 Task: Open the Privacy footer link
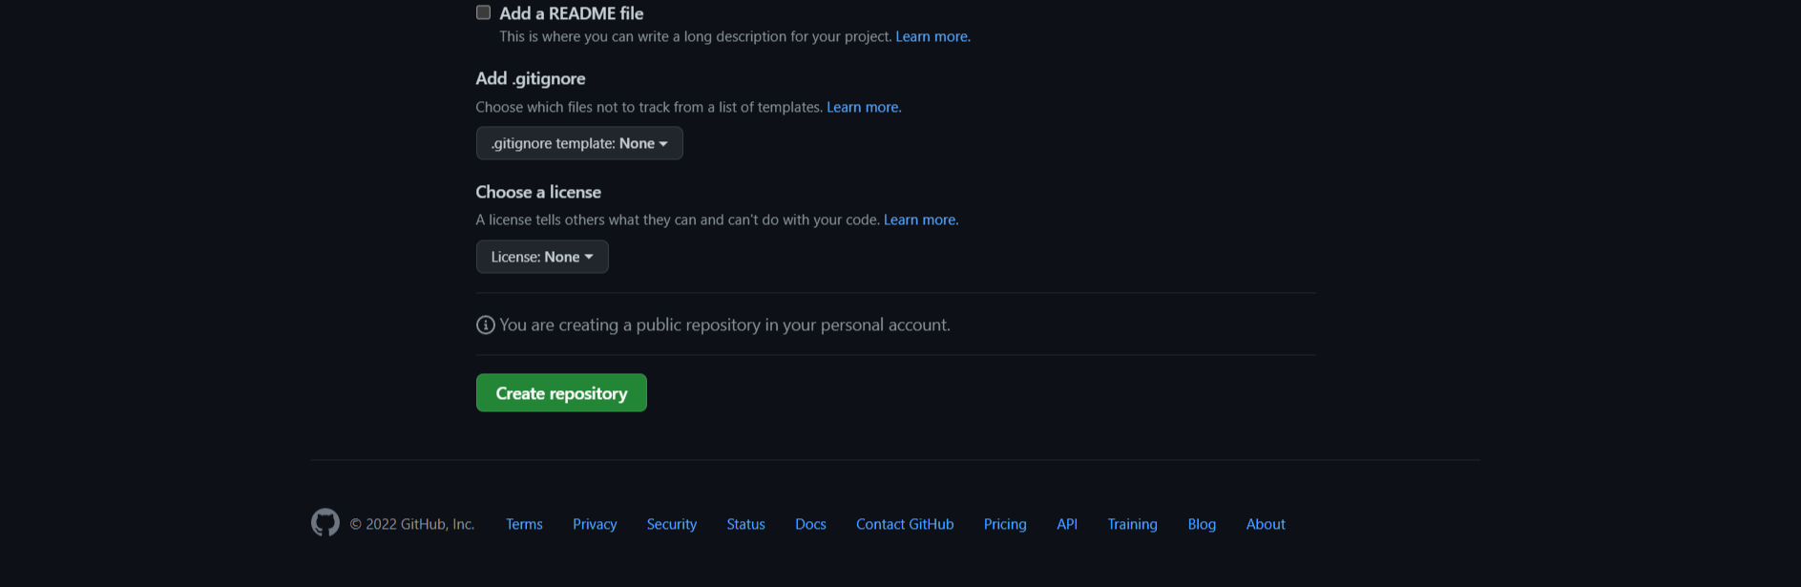[x=595, y=524]
